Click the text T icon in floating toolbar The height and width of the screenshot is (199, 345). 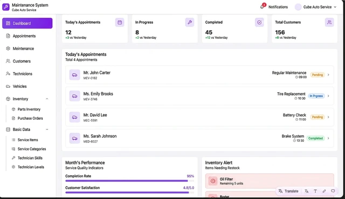pos(315,191)
